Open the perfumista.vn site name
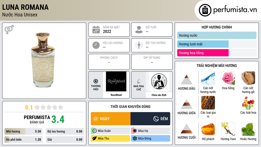 [235, 10]
